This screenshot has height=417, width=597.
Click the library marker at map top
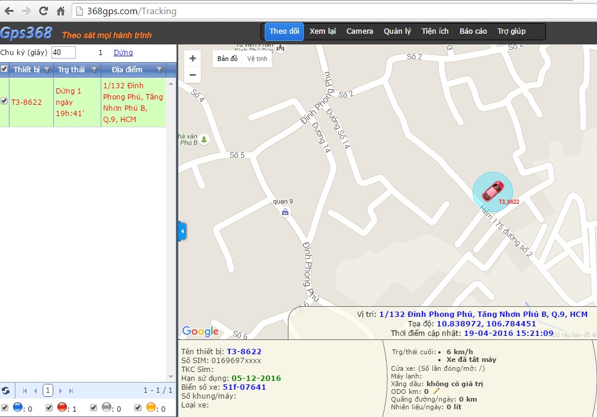pyautogui.click(x=281, y=48)
